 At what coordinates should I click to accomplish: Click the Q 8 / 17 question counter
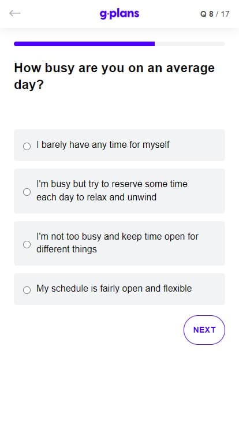[215, 14]
